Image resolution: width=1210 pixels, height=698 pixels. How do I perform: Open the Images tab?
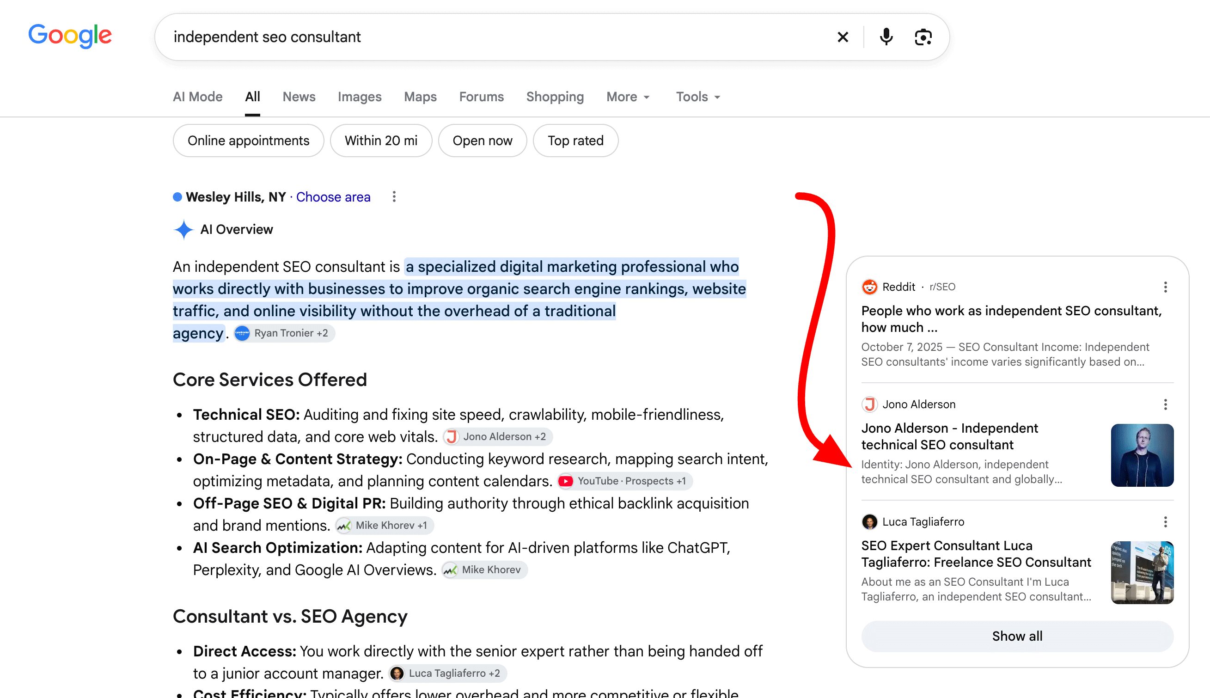360,97
